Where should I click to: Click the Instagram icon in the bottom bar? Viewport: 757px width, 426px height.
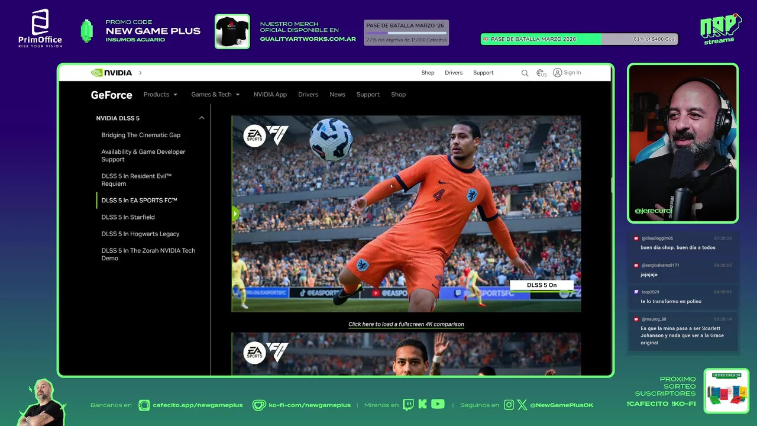[509, 405]
